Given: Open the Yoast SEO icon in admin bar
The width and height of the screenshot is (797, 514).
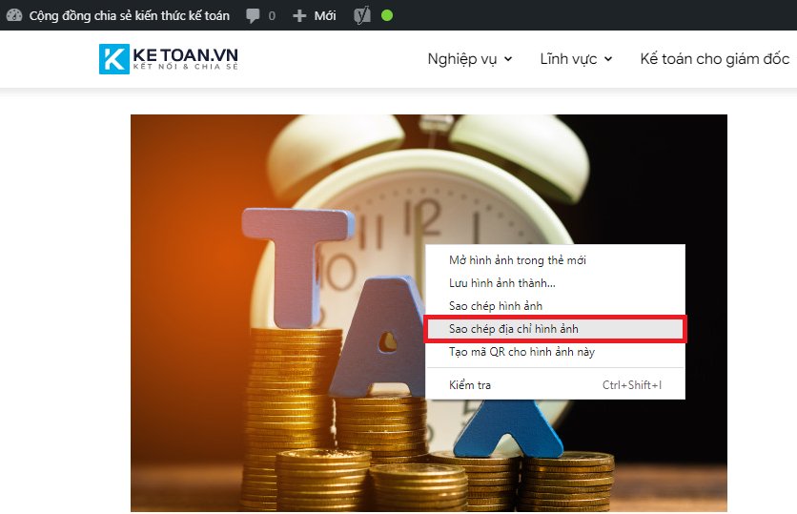Looking at the screenshot, I should (362, 16).
